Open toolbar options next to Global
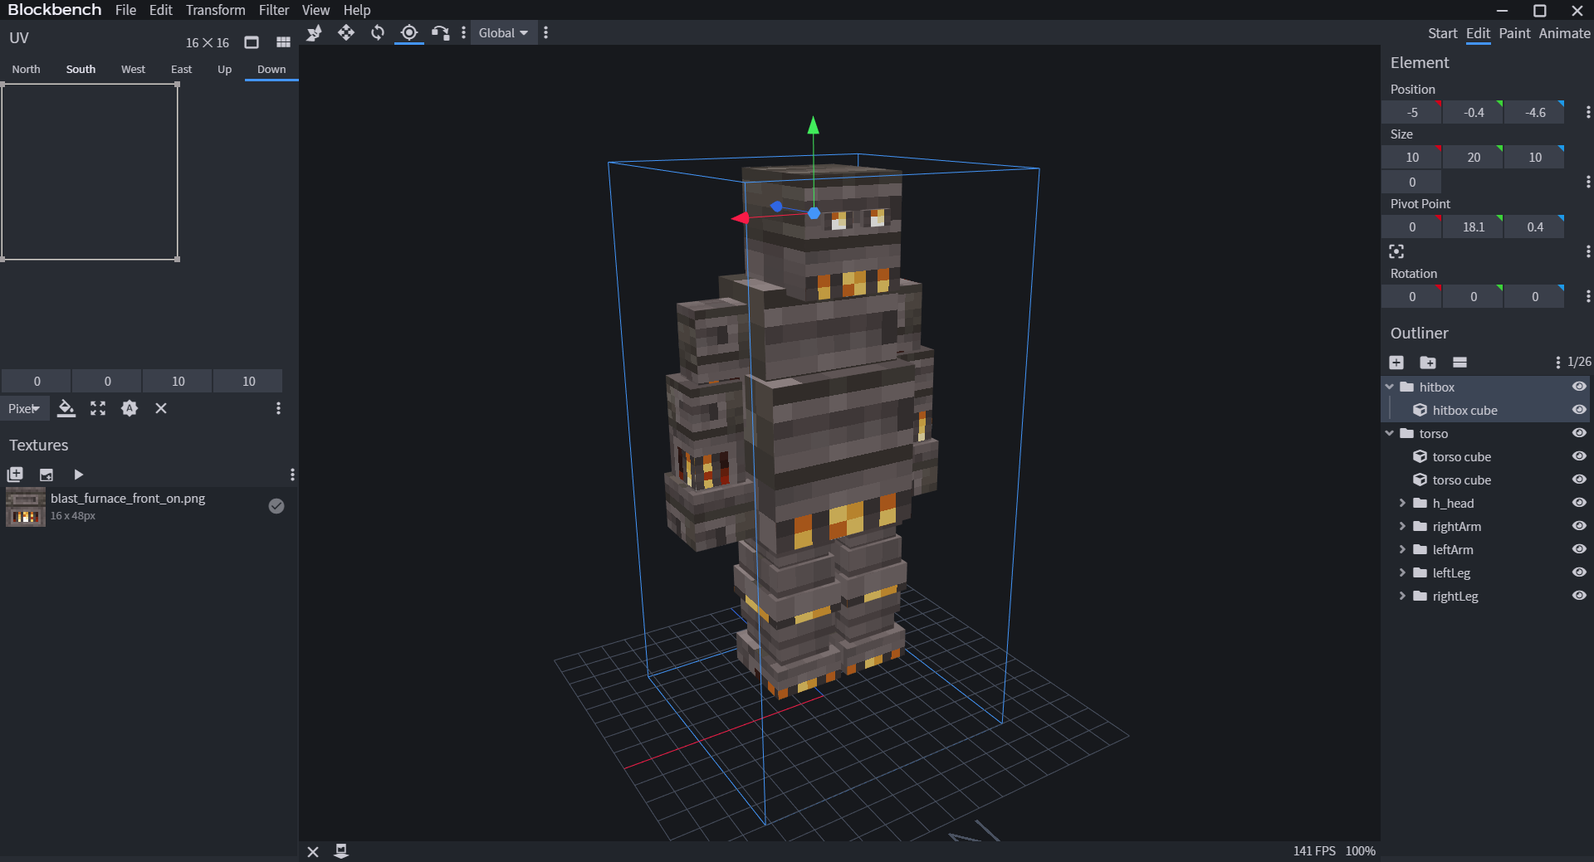 pos(545,33)
